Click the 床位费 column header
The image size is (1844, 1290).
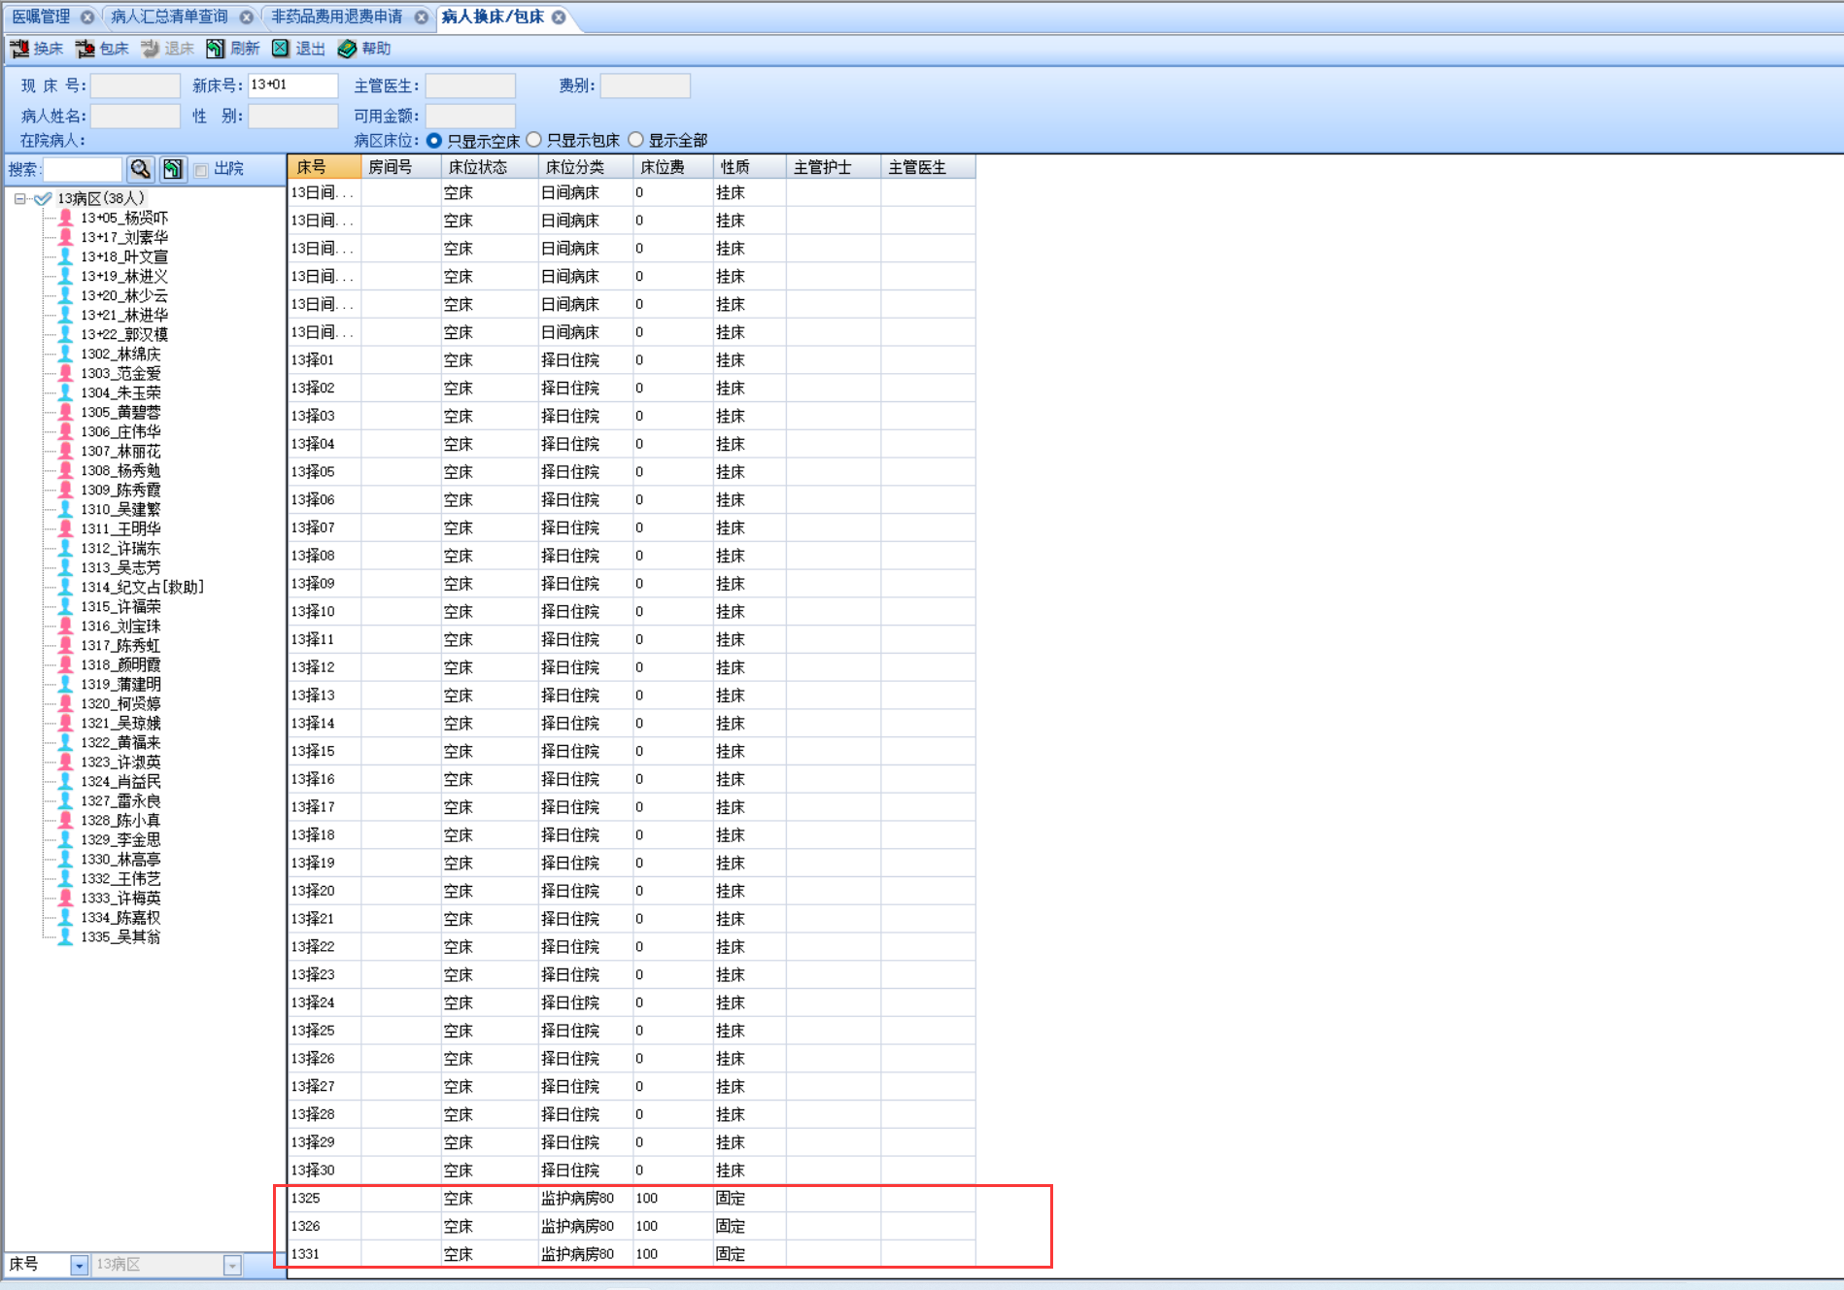[x=673, y=167]
